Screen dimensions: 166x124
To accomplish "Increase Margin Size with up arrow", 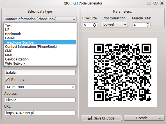I will (148, 24).
